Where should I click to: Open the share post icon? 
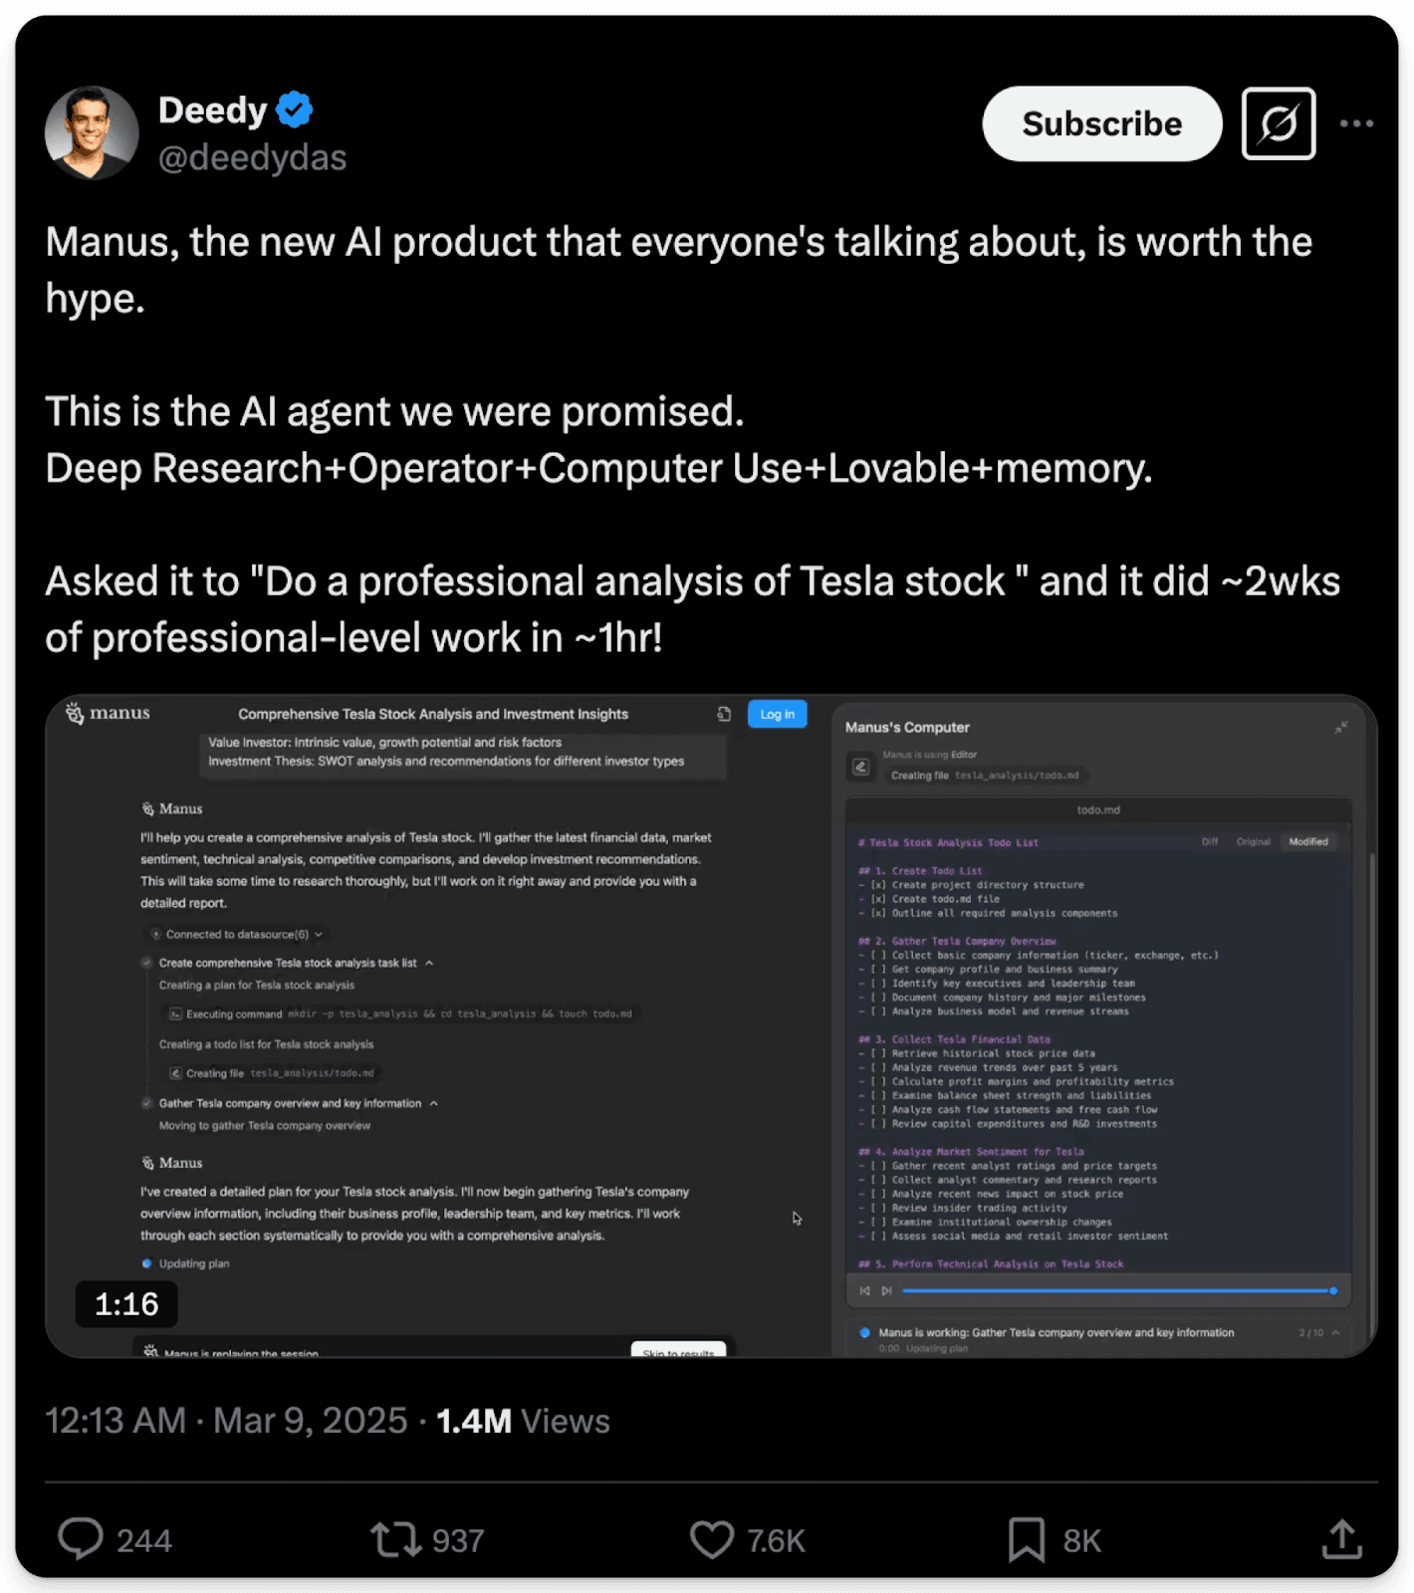click(x=1341, y=1539)
